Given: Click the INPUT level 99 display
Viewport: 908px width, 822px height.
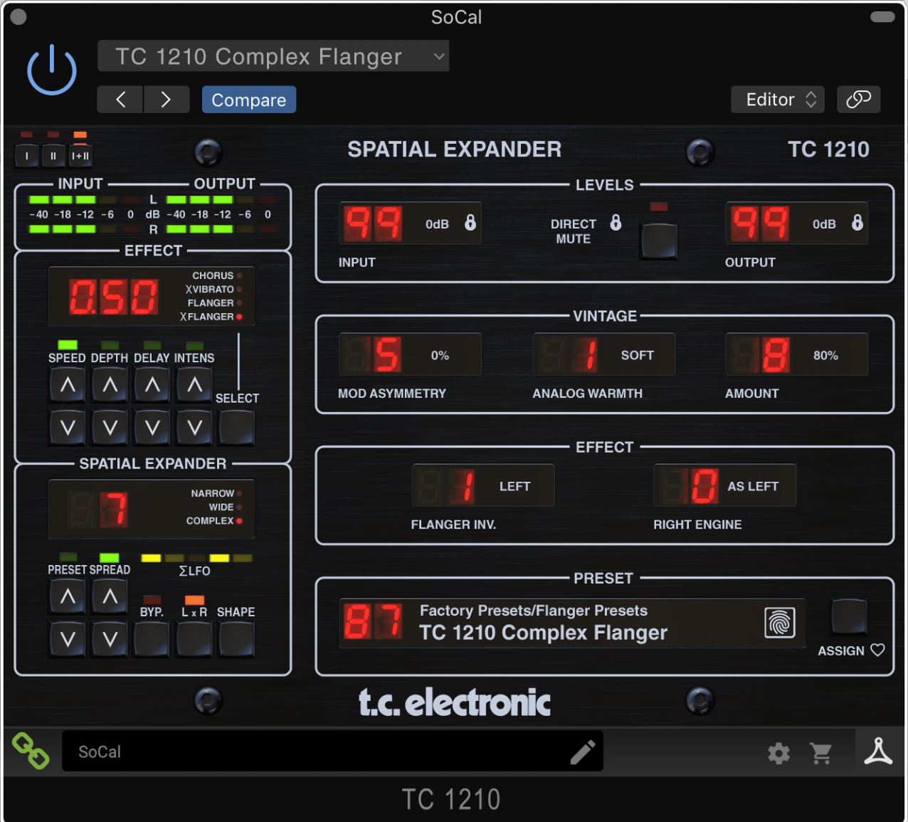Looking at the screenshot, I should 410,223.
